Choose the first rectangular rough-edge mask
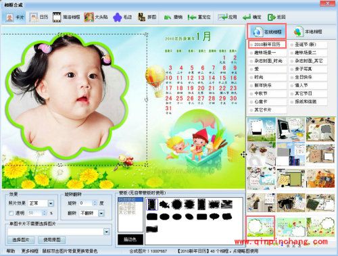The width and height of the screenshot is (338, 256). click(x=151, y=204)
